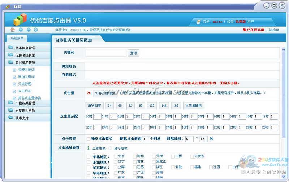
Task: Check the 海南 checkbox
Action: coord(154,173)
